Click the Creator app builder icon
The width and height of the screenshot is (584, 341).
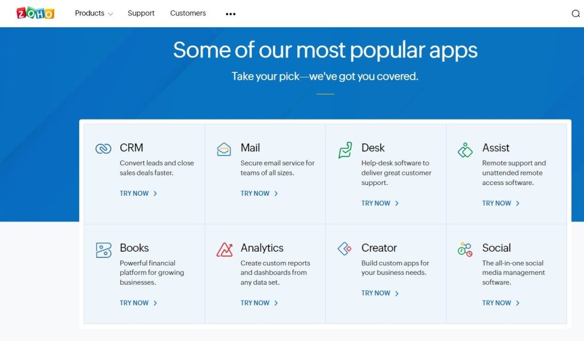[345, 248]
